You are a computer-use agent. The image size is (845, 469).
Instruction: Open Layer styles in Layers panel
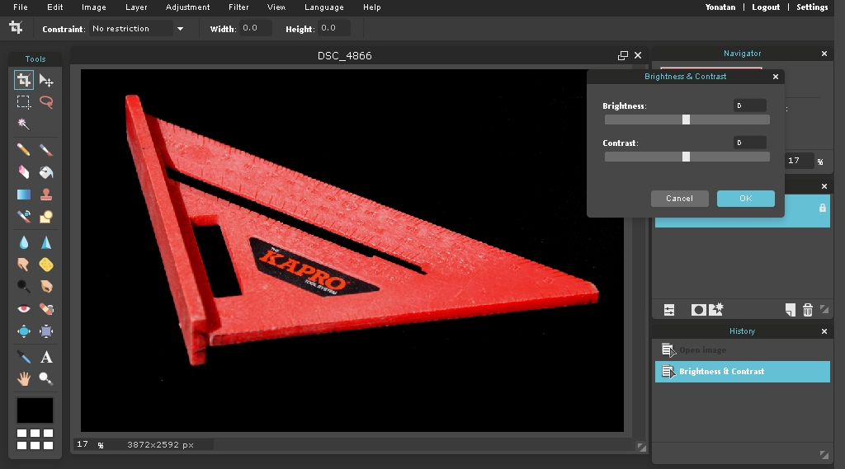pos(715,310)
